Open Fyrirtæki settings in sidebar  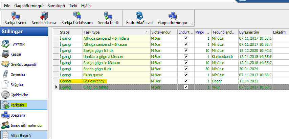18,44
